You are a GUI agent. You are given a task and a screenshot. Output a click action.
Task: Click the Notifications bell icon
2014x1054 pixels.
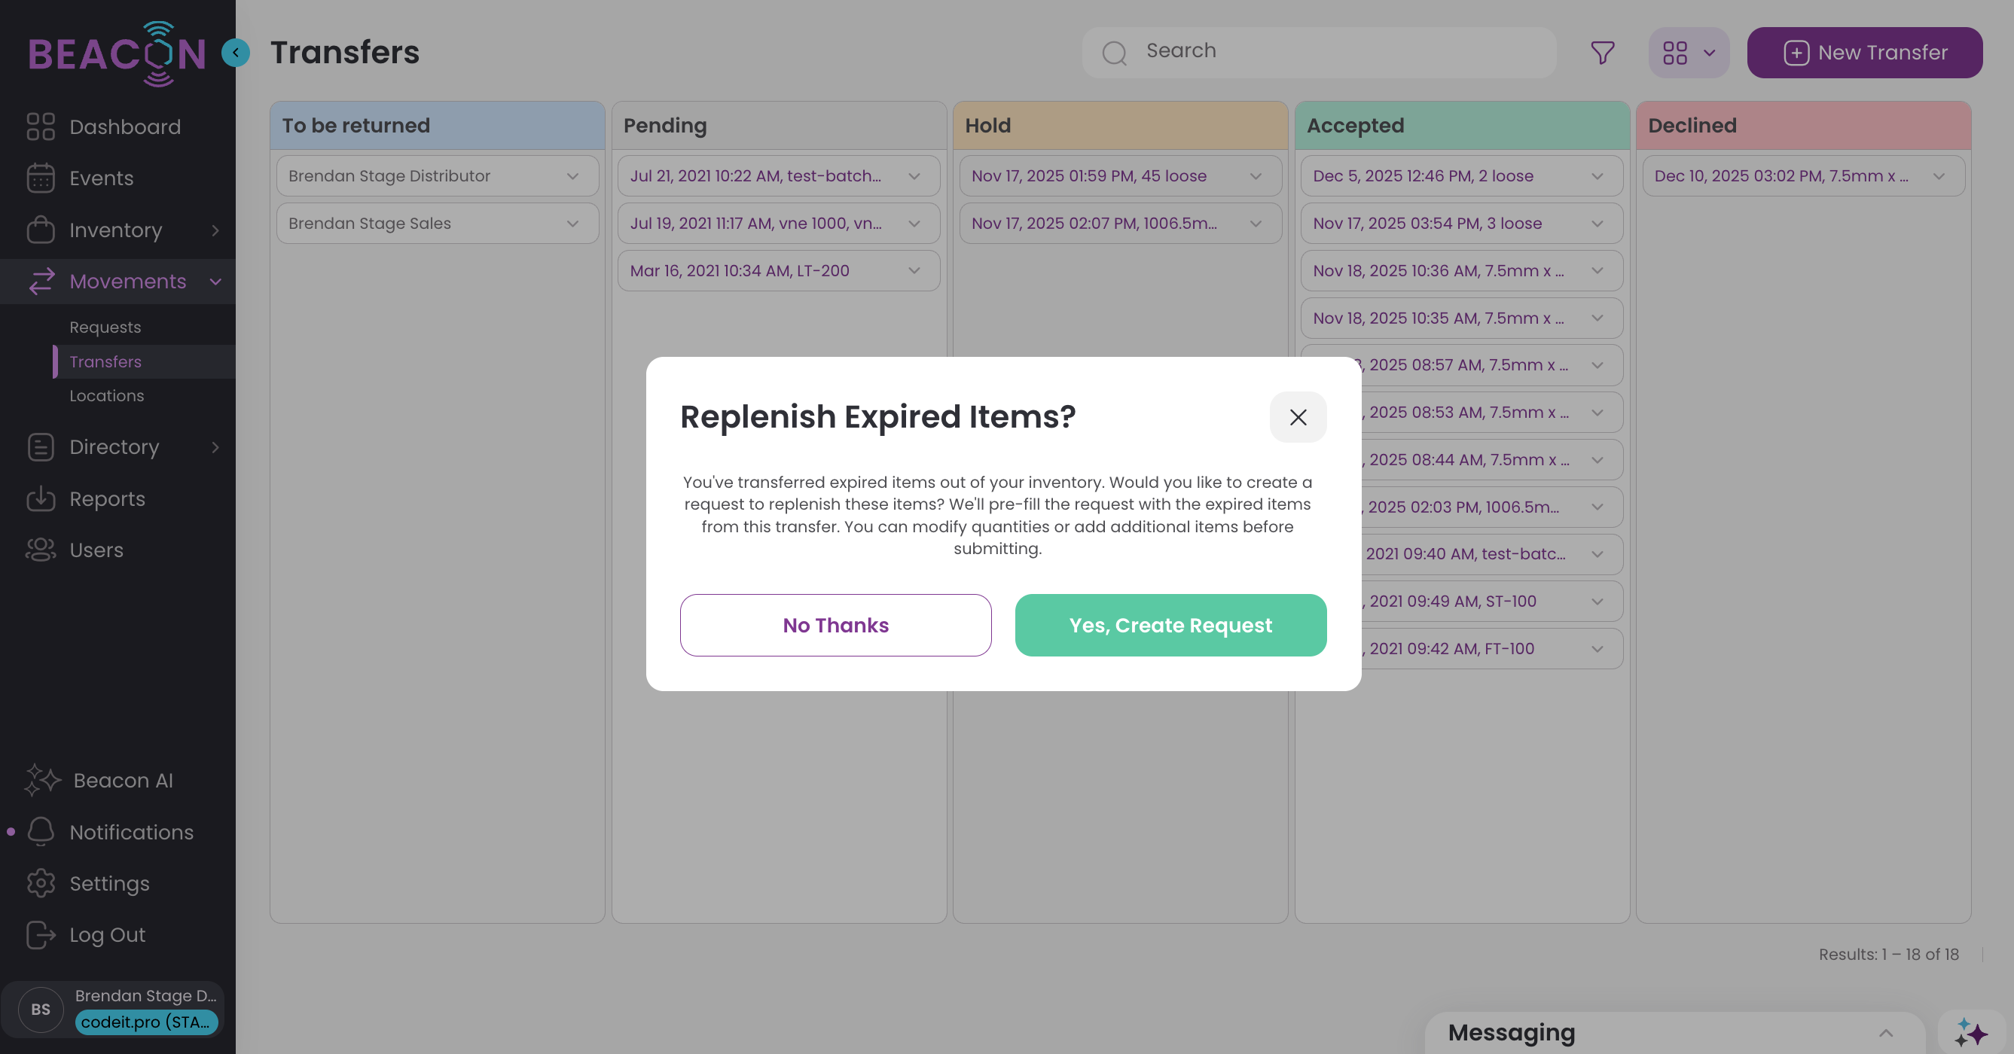click(41, 831)
